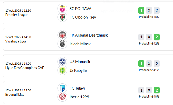Image resolution: width=173 pixels, height=105 pixels.
Task: Click the Iberia 1999 club crest
Action: click(x=62, y=97)
